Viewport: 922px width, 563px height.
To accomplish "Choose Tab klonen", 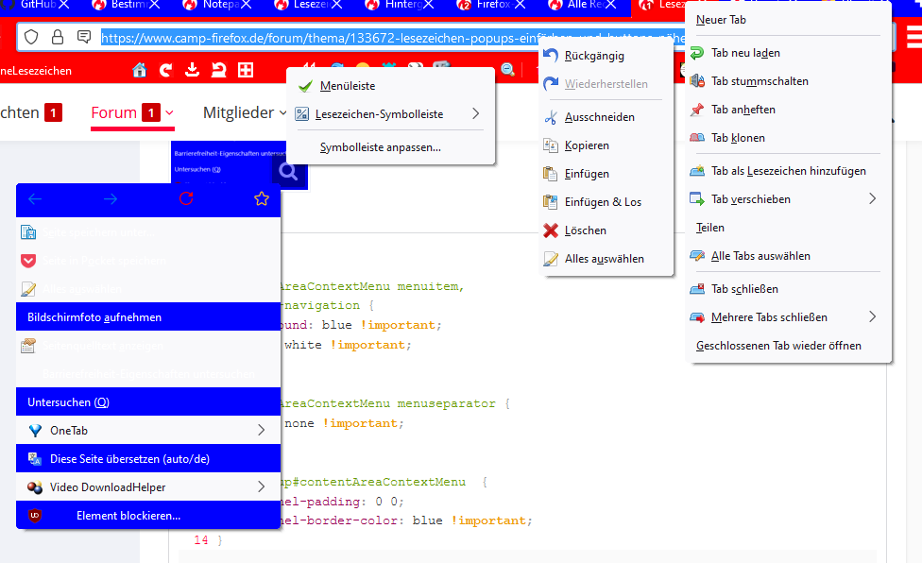I will point(788,138).
